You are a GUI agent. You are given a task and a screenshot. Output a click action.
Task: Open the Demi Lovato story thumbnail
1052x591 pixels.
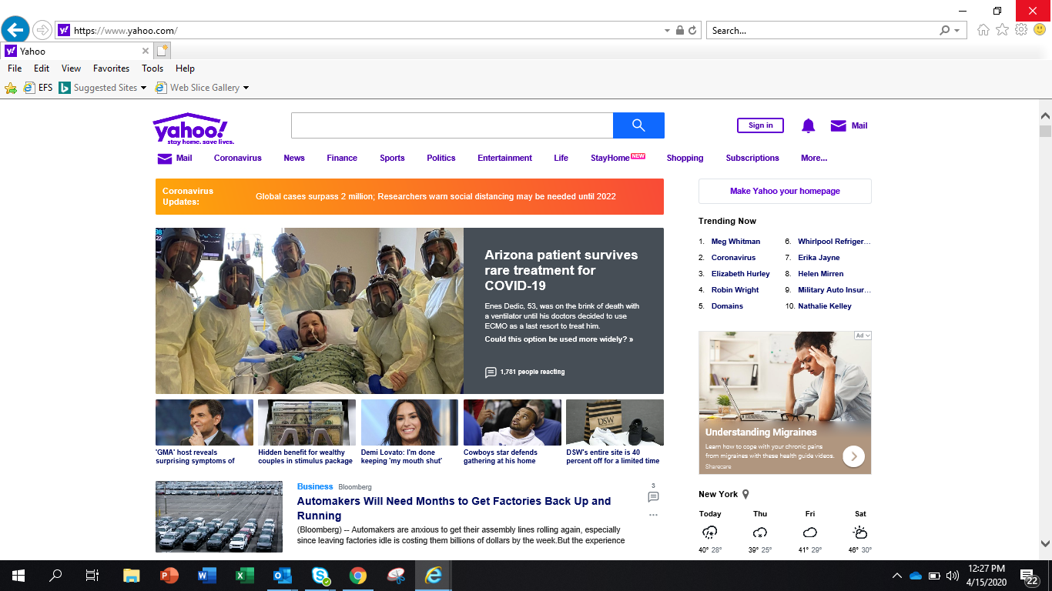[409, 422]
